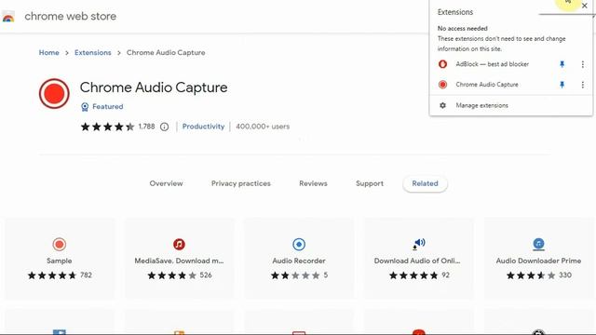The image size is (596, 335).
Task: Click the Chrome Web Store rainbow logo
Action: 8,17
